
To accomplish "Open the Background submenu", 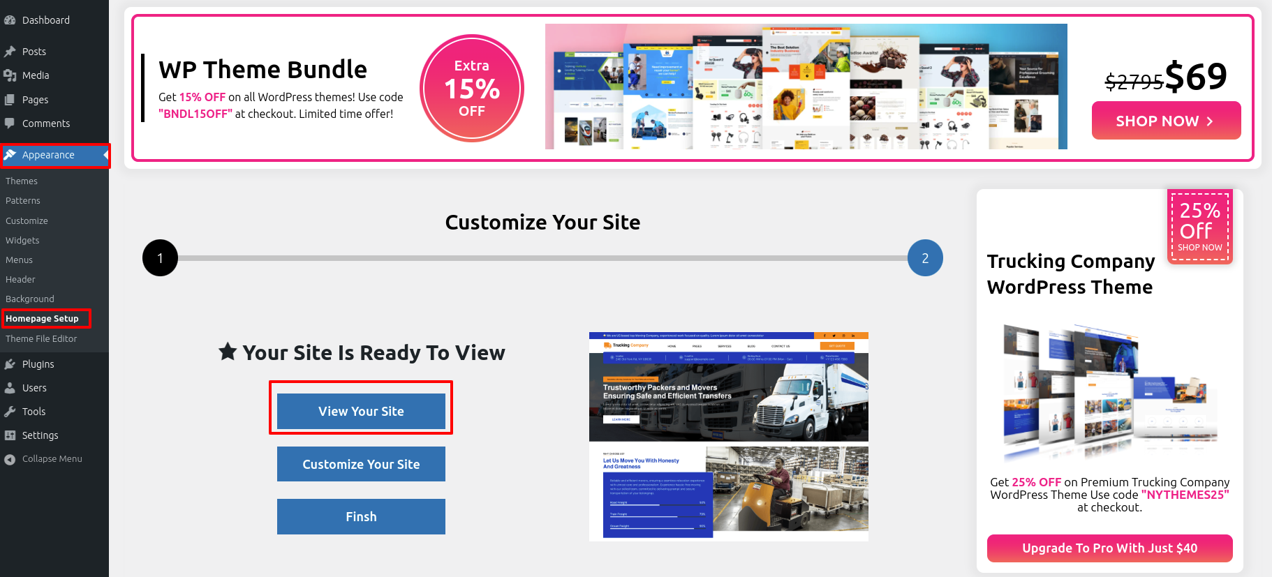I will [x=30, y=299].
